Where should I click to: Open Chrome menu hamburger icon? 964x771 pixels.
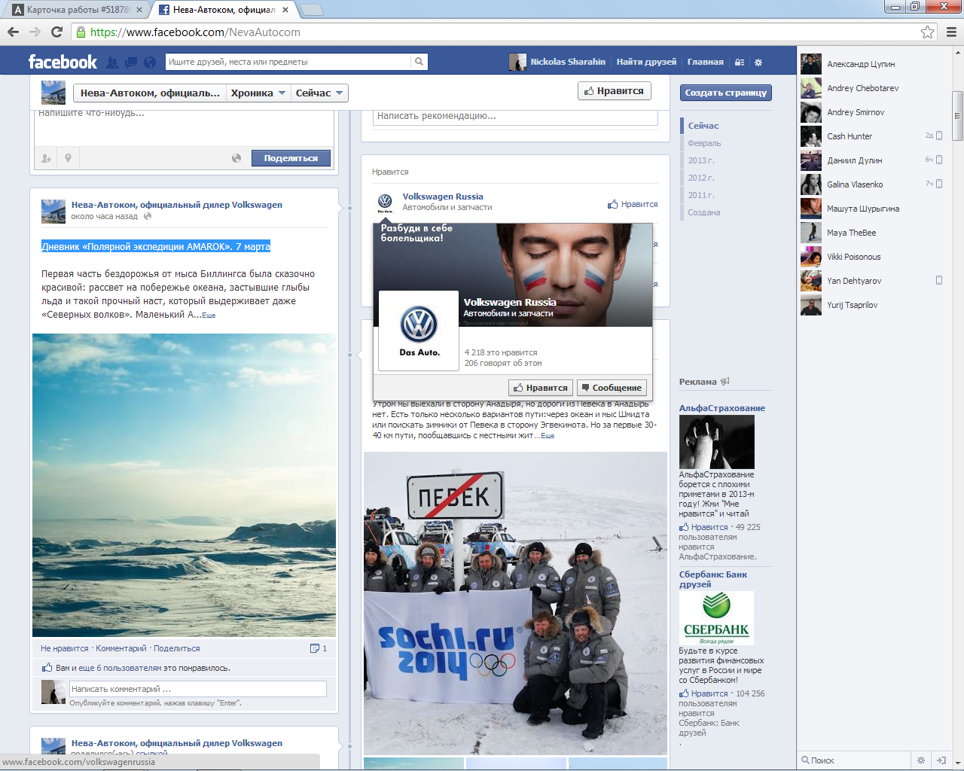coord(951,32)
